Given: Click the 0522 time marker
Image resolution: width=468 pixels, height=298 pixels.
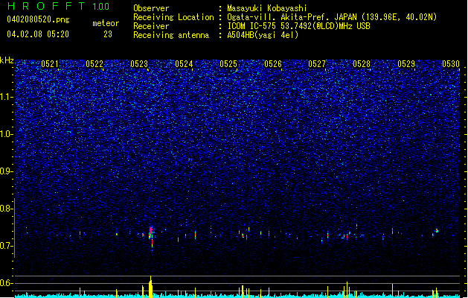Looking at the screenshot, I should pyautogui.click(x=94, y=64).
